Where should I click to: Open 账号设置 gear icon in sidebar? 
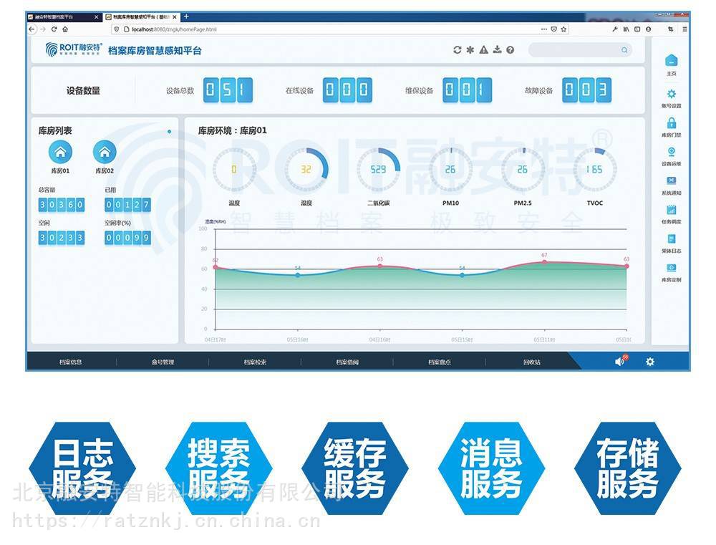(671, 94)
